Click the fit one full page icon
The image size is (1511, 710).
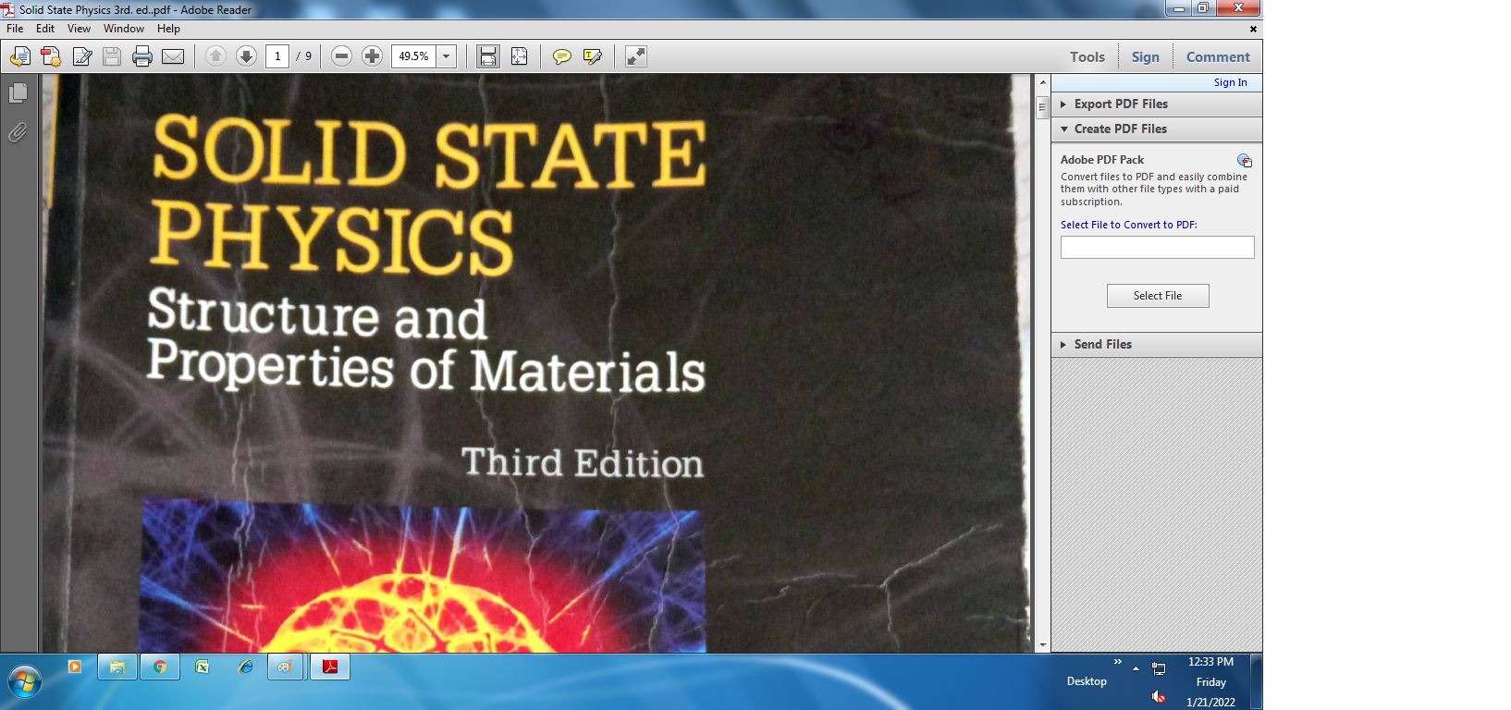click(x=520, y=56)
